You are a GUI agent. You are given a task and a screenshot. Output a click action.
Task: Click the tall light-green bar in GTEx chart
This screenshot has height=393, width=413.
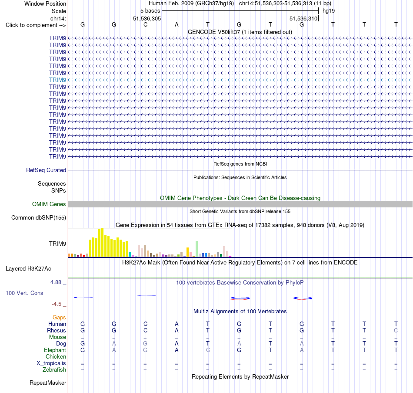coord(197,249)
